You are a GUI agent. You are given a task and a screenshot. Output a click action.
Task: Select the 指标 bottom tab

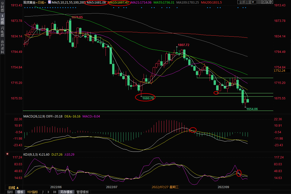(x=10, y=192)
